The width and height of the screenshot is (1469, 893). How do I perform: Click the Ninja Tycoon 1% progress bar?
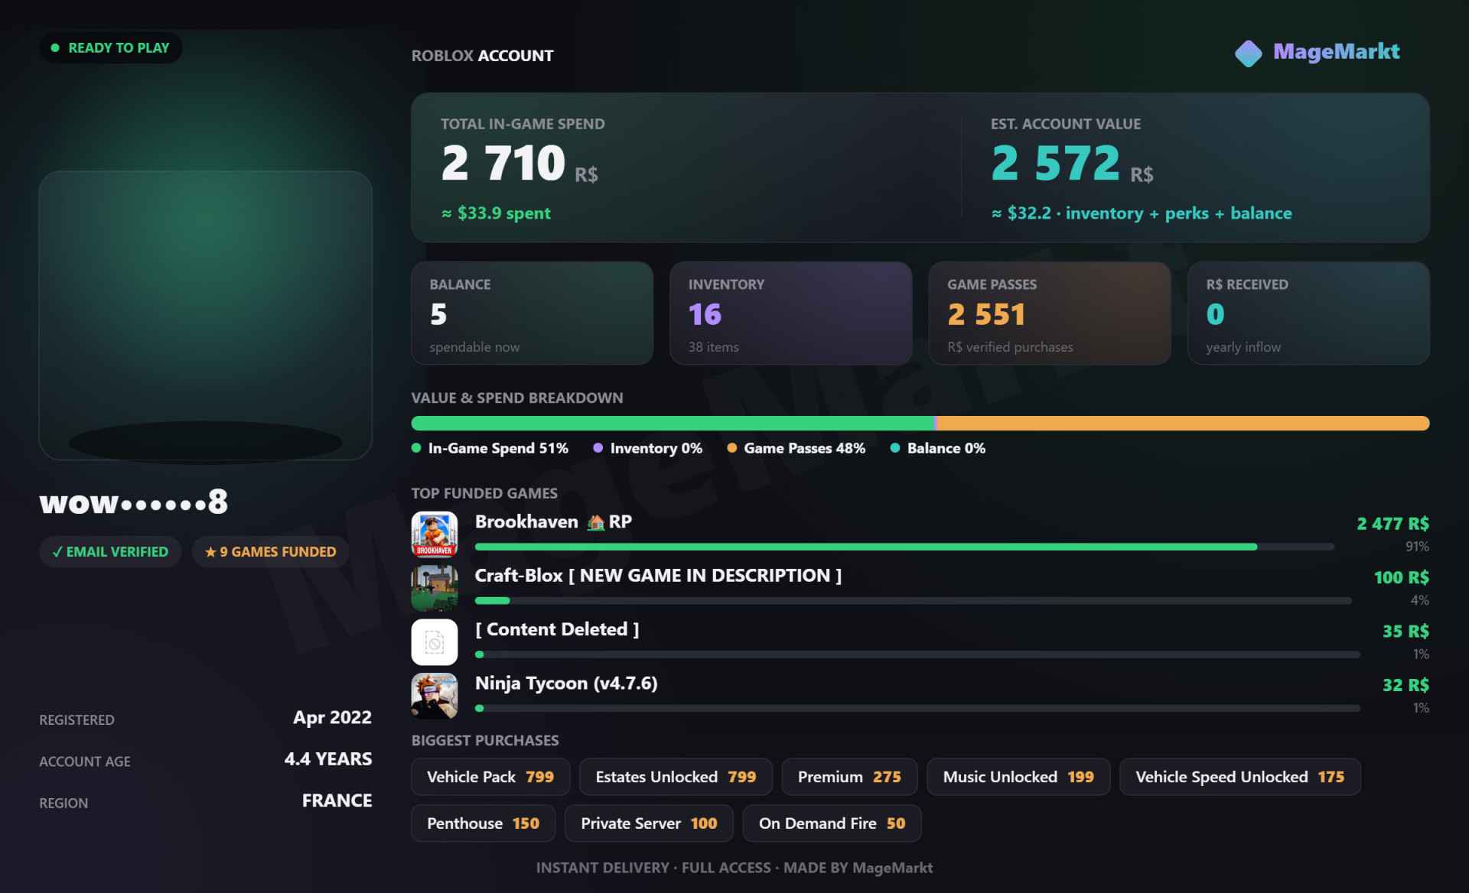(917, 709)
